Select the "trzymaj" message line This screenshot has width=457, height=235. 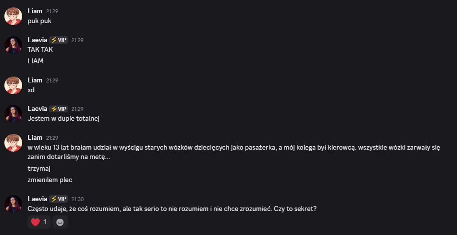pyautogui.click(x=39, y=168)
